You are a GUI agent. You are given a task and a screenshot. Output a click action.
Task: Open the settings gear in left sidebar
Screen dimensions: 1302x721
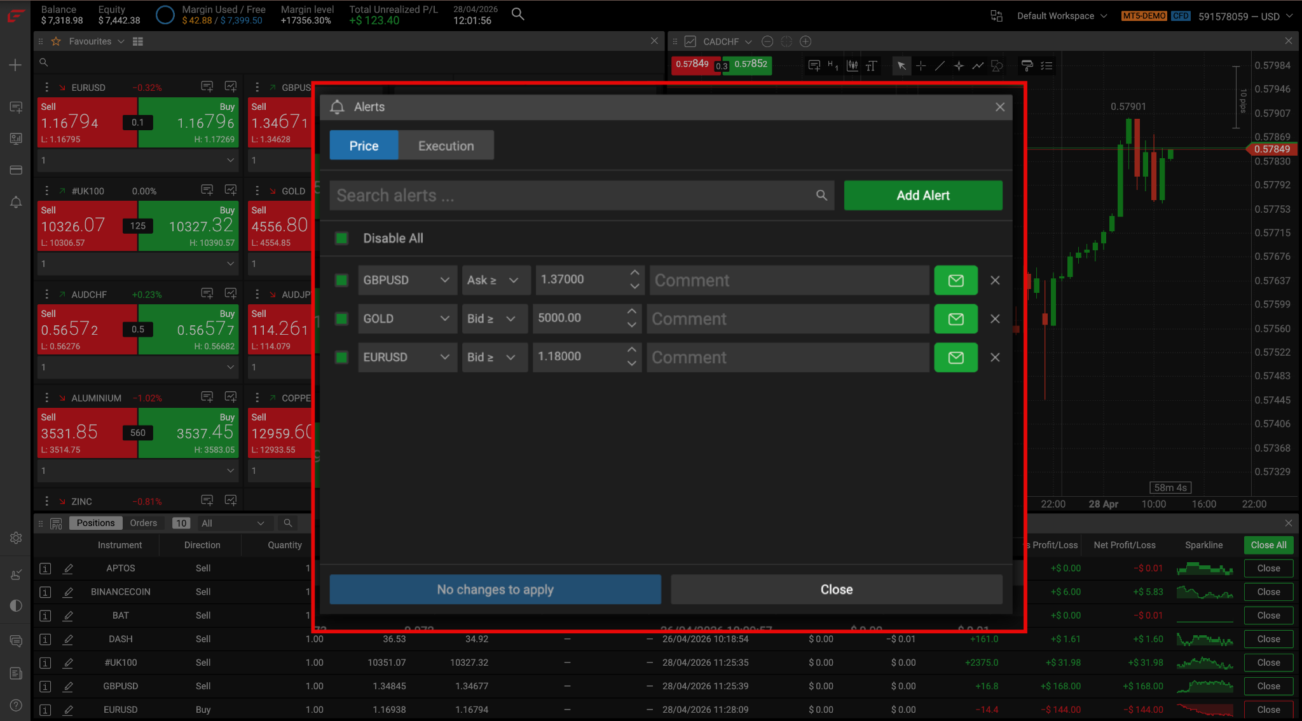(16, 538)
